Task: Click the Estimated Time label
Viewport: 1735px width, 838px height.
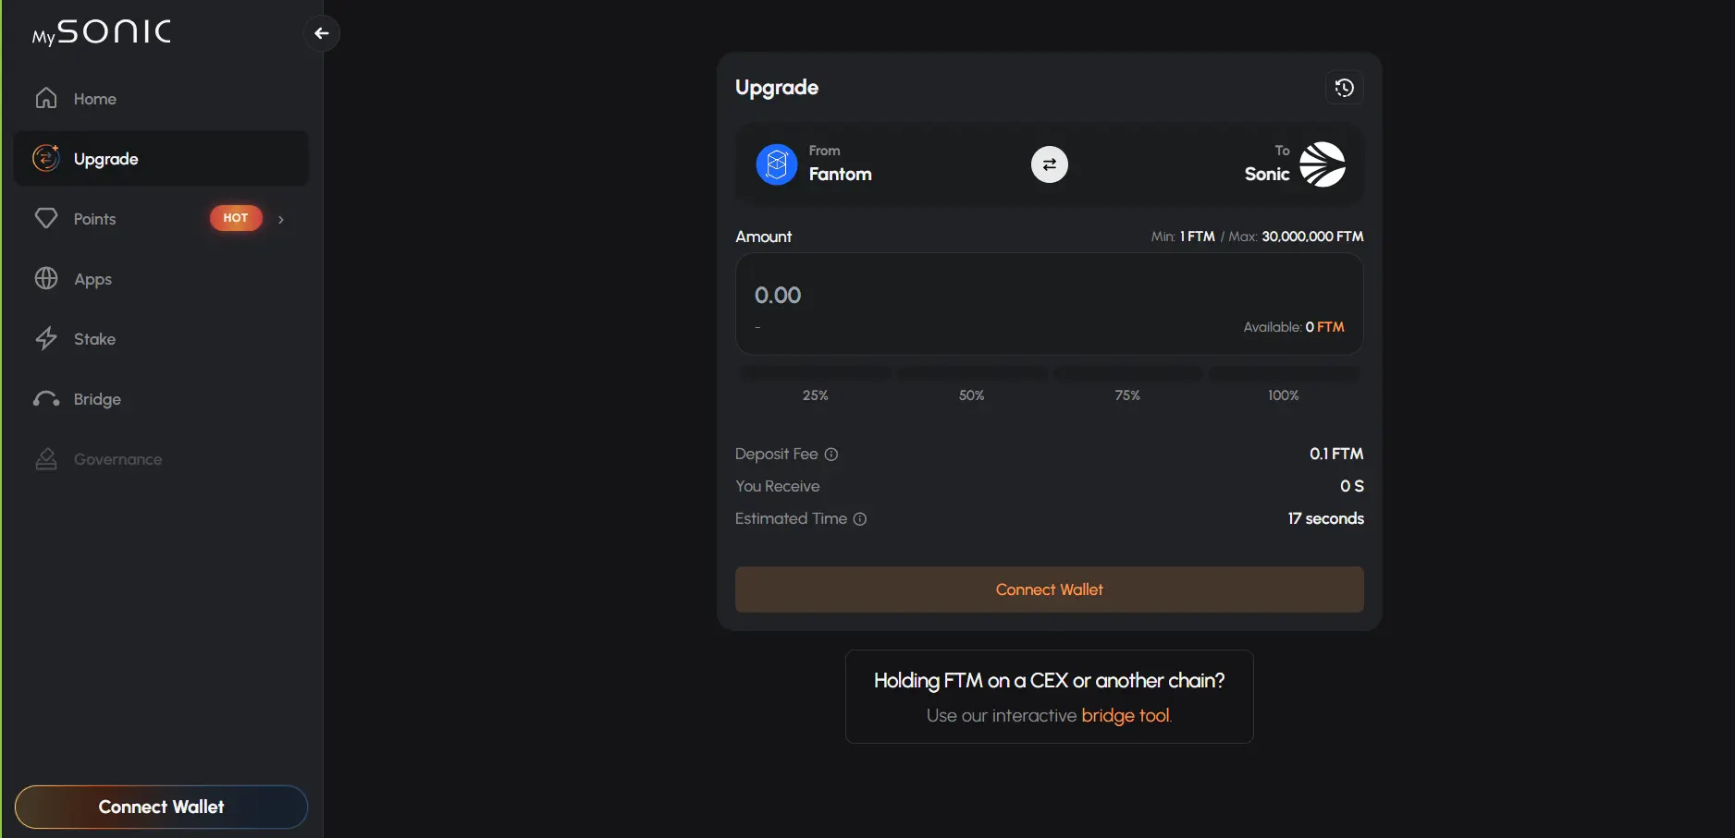Action: [791, 518]
